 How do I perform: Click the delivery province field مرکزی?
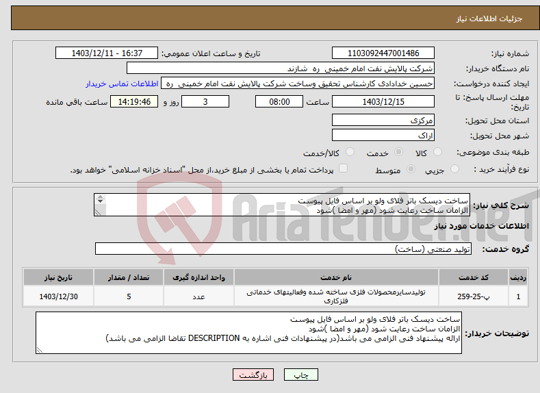[x=383, y=121]
